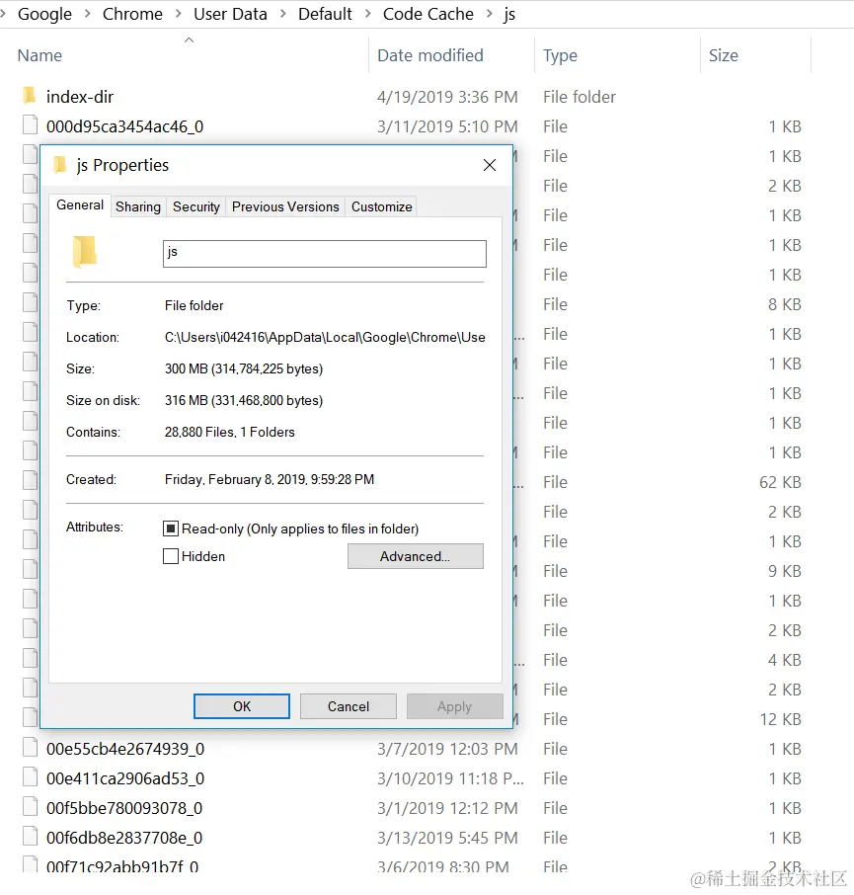
Task: Switch to the Security tab
Action: point(195,206)
